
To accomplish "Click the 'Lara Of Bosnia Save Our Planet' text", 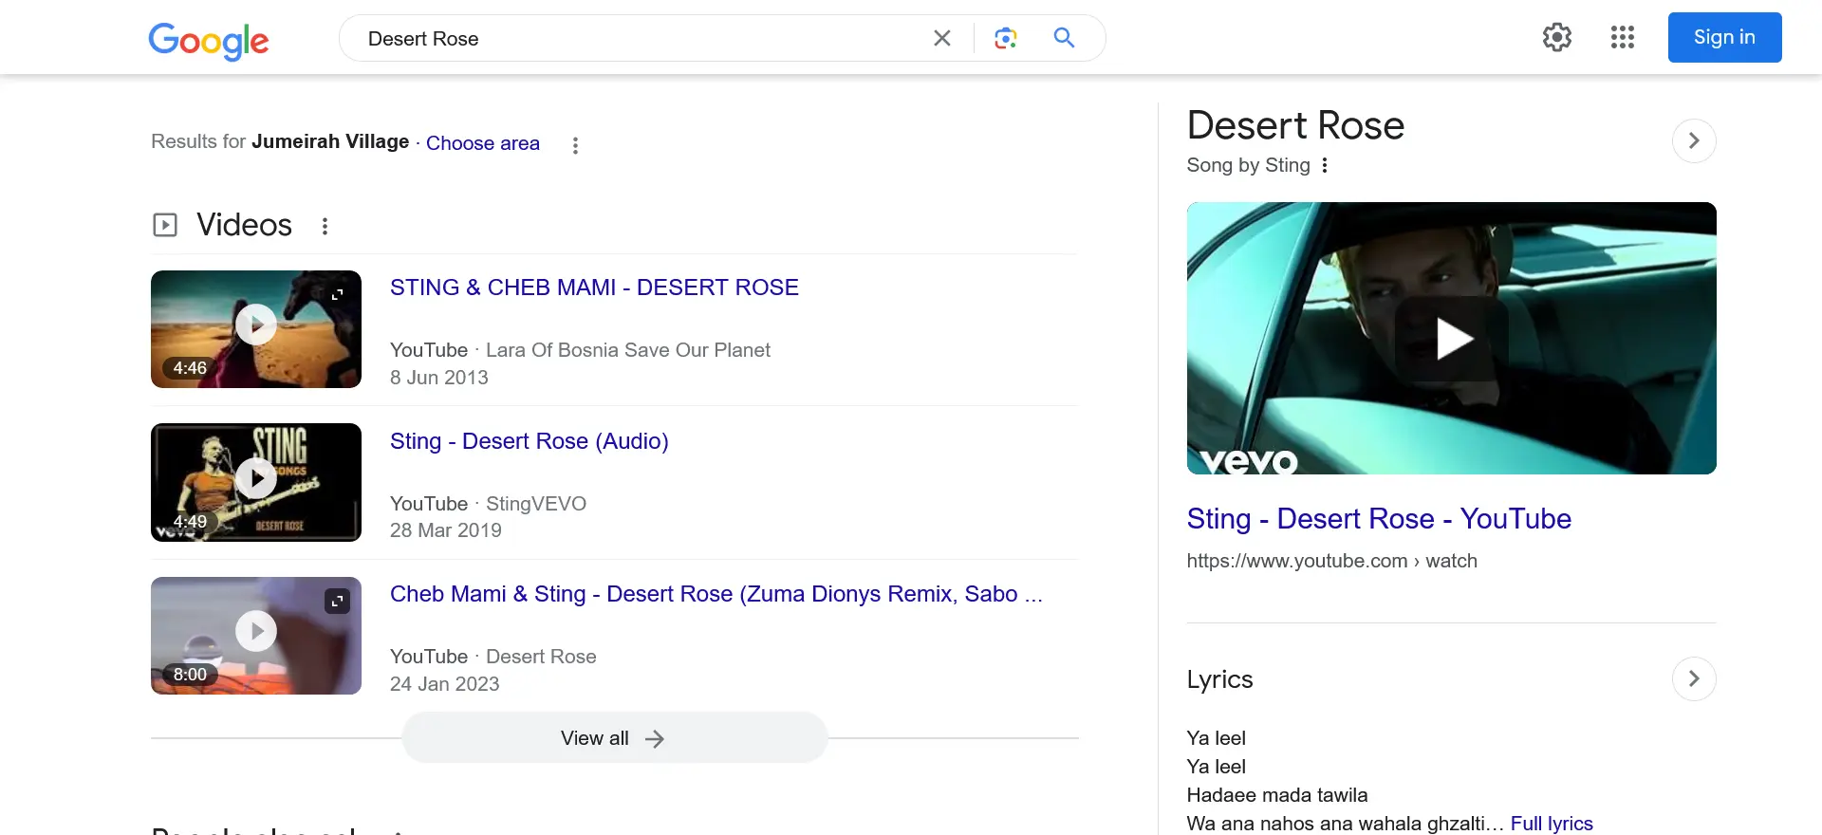I will (x=627, y=350).
